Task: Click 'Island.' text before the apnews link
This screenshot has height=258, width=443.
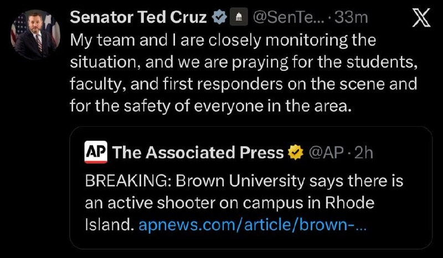Action: click(109, 225)
